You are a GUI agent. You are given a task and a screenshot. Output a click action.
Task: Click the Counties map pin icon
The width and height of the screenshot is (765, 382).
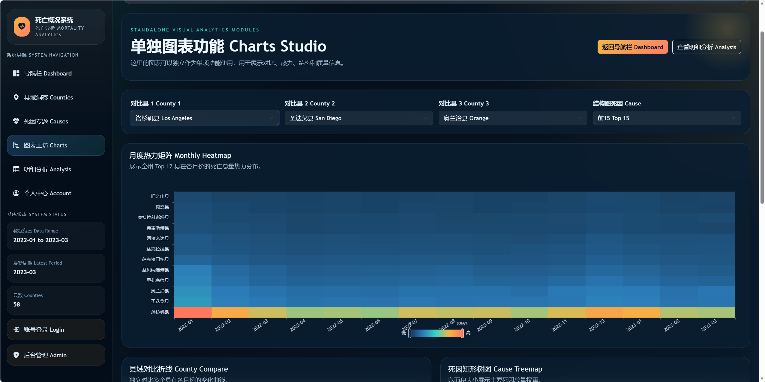tap(16, 97)
